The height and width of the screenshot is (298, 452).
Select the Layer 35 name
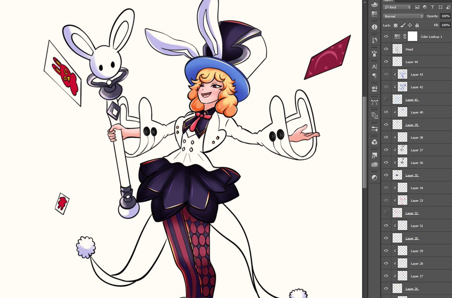click(x=412, y=176)
